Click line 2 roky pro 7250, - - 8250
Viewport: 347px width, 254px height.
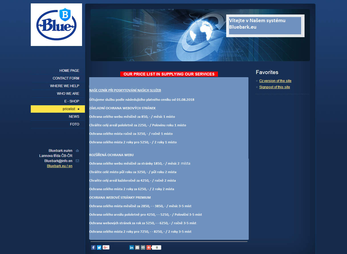pyautogui.click(x=140, y=232)
